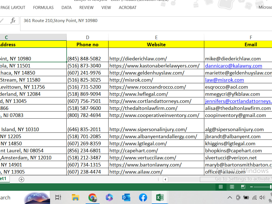Select the Email header cell
Screen dimensions: 272x204
click(x=238, y=44)
